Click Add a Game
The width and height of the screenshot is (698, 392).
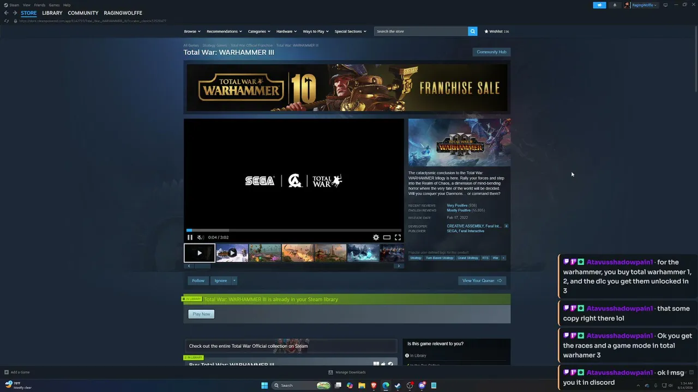(x=17, y=372)
